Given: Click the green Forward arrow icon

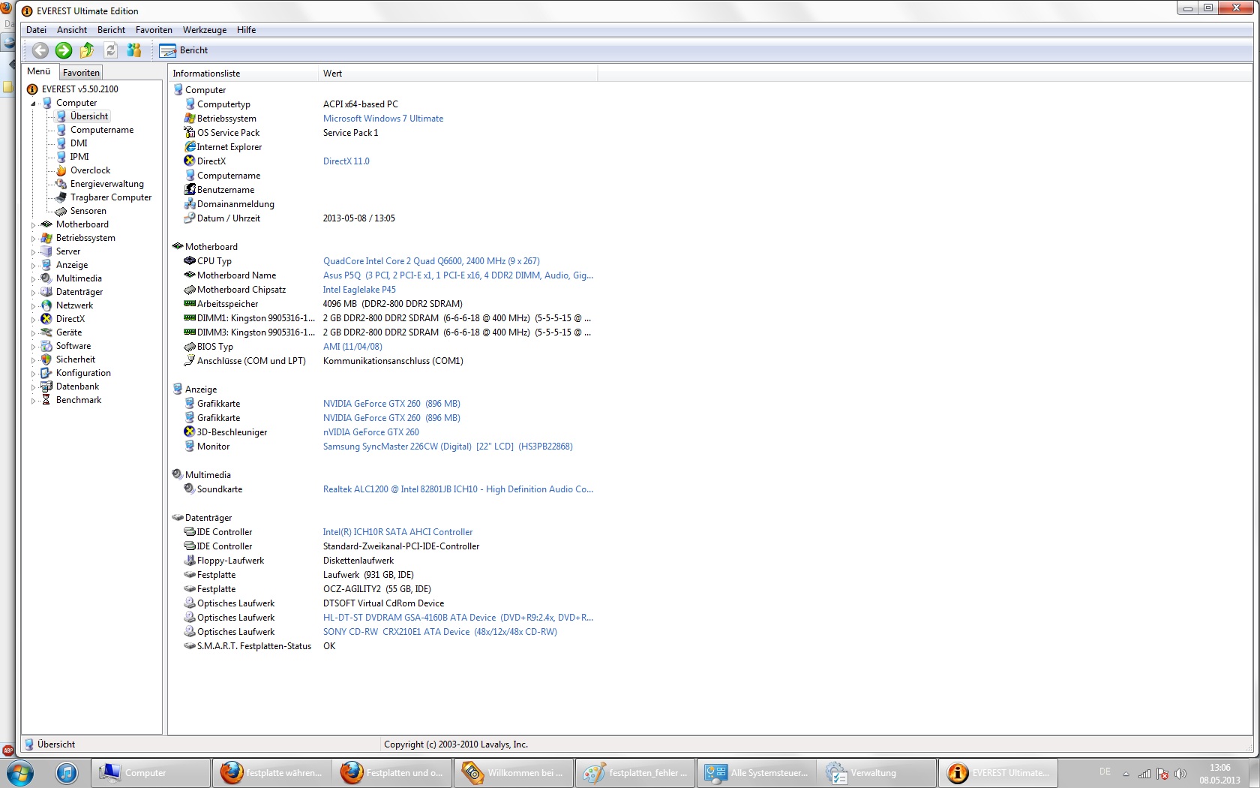Looking at the screenshot, I should 64,50.
